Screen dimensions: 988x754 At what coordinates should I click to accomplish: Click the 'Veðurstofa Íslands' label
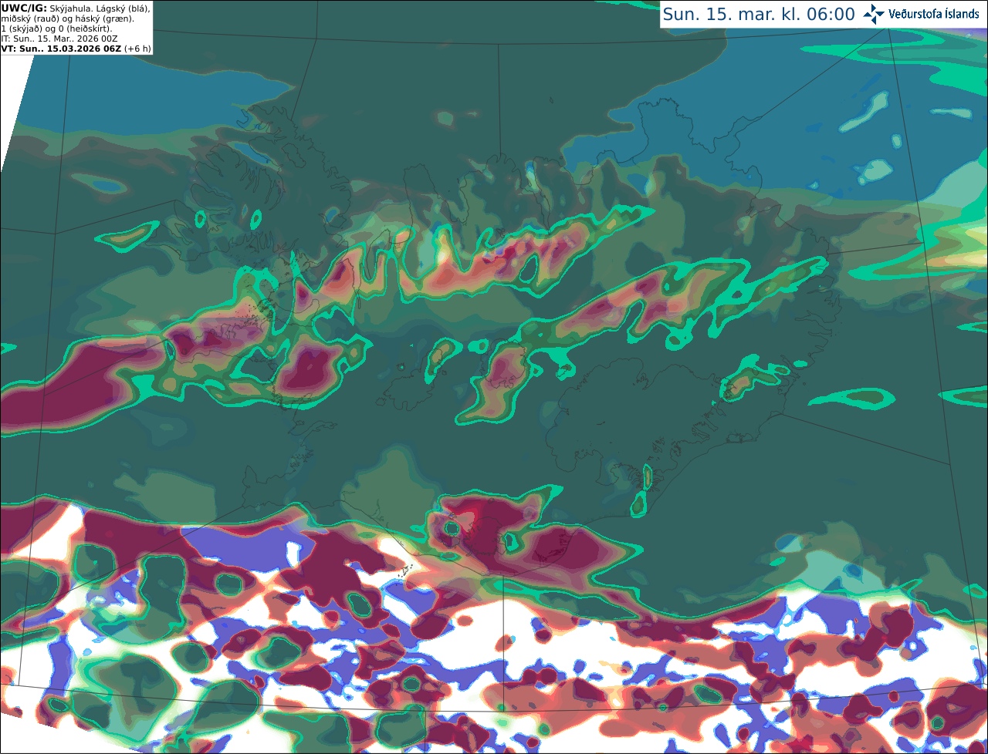934,14
